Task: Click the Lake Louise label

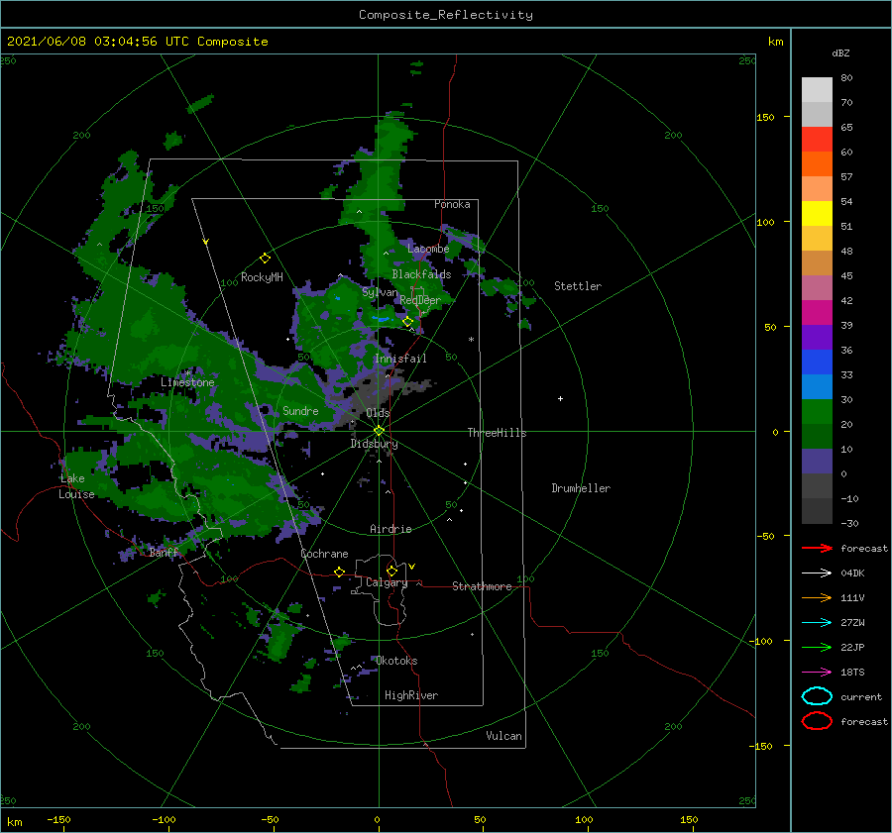Action: [x=76, y=486]
